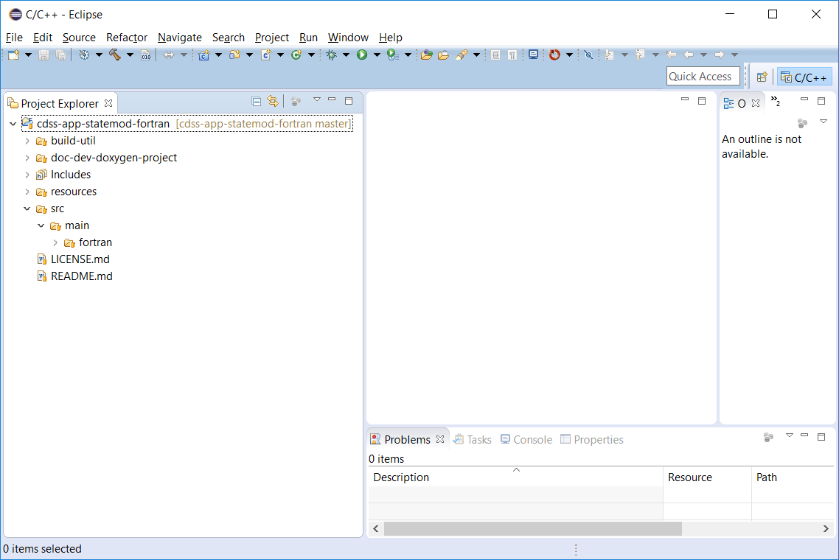Click the Previous Annotation toolbar icon
The width and height of the screenshot is (839, 560).
[x=640, y=55]
